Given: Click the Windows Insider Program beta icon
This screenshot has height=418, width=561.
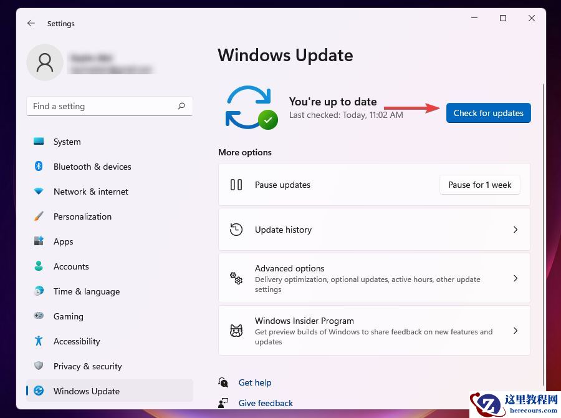Looking at the screenshot, I should click(x=236, y=331).
